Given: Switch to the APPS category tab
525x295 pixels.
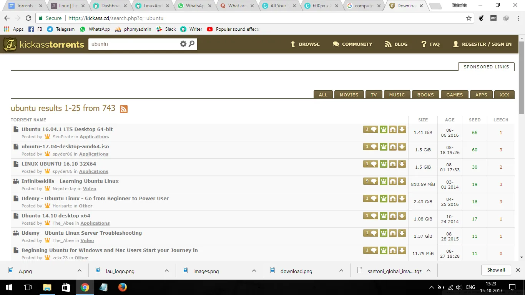Looking at the screenshot, I should pyautogui.click(x=481, y=94).
